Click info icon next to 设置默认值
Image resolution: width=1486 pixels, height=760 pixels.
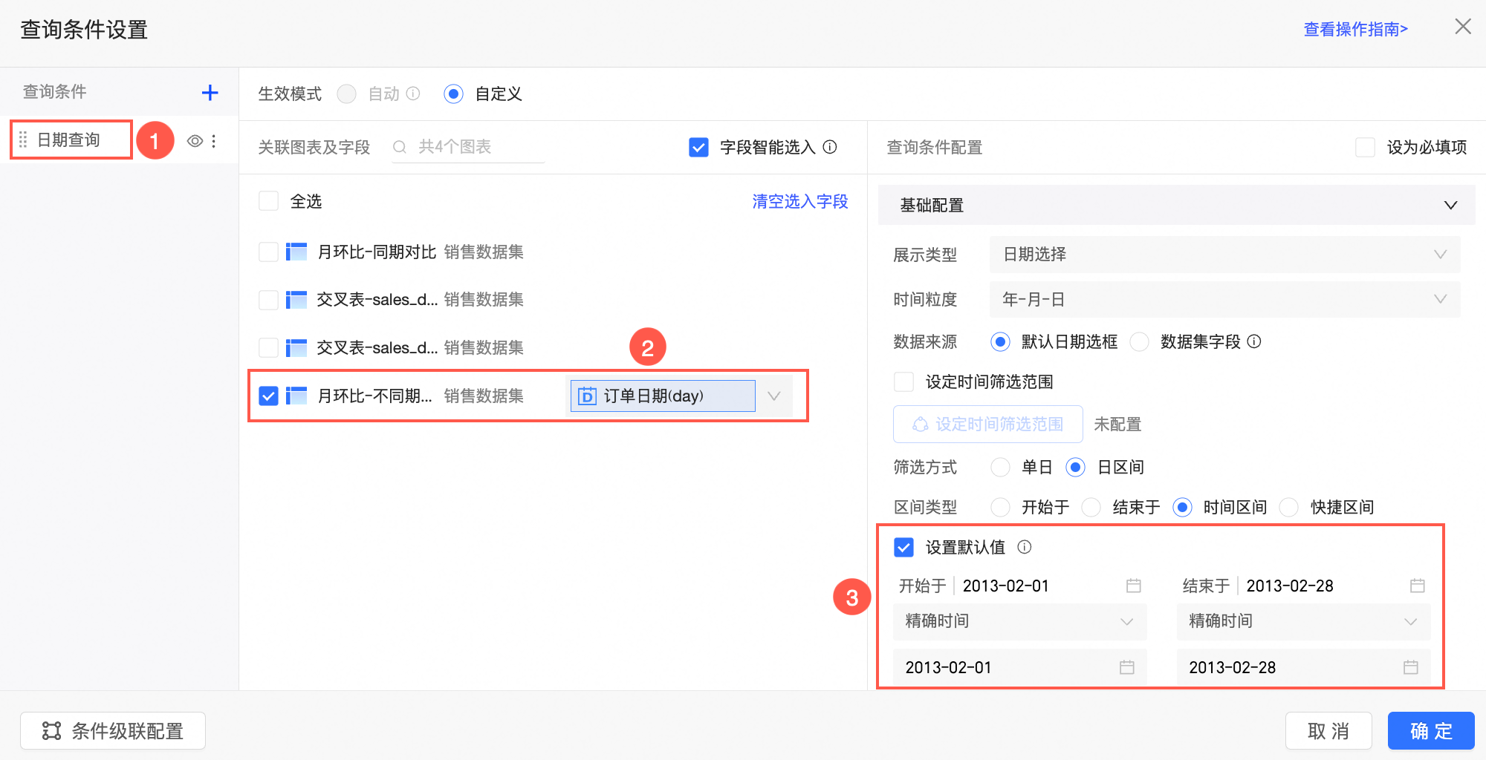1025,547
